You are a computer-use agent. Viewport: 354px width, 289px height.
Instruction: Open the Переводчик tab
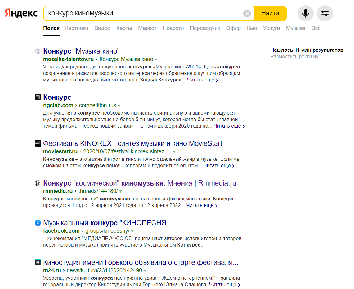pos(205,28)
